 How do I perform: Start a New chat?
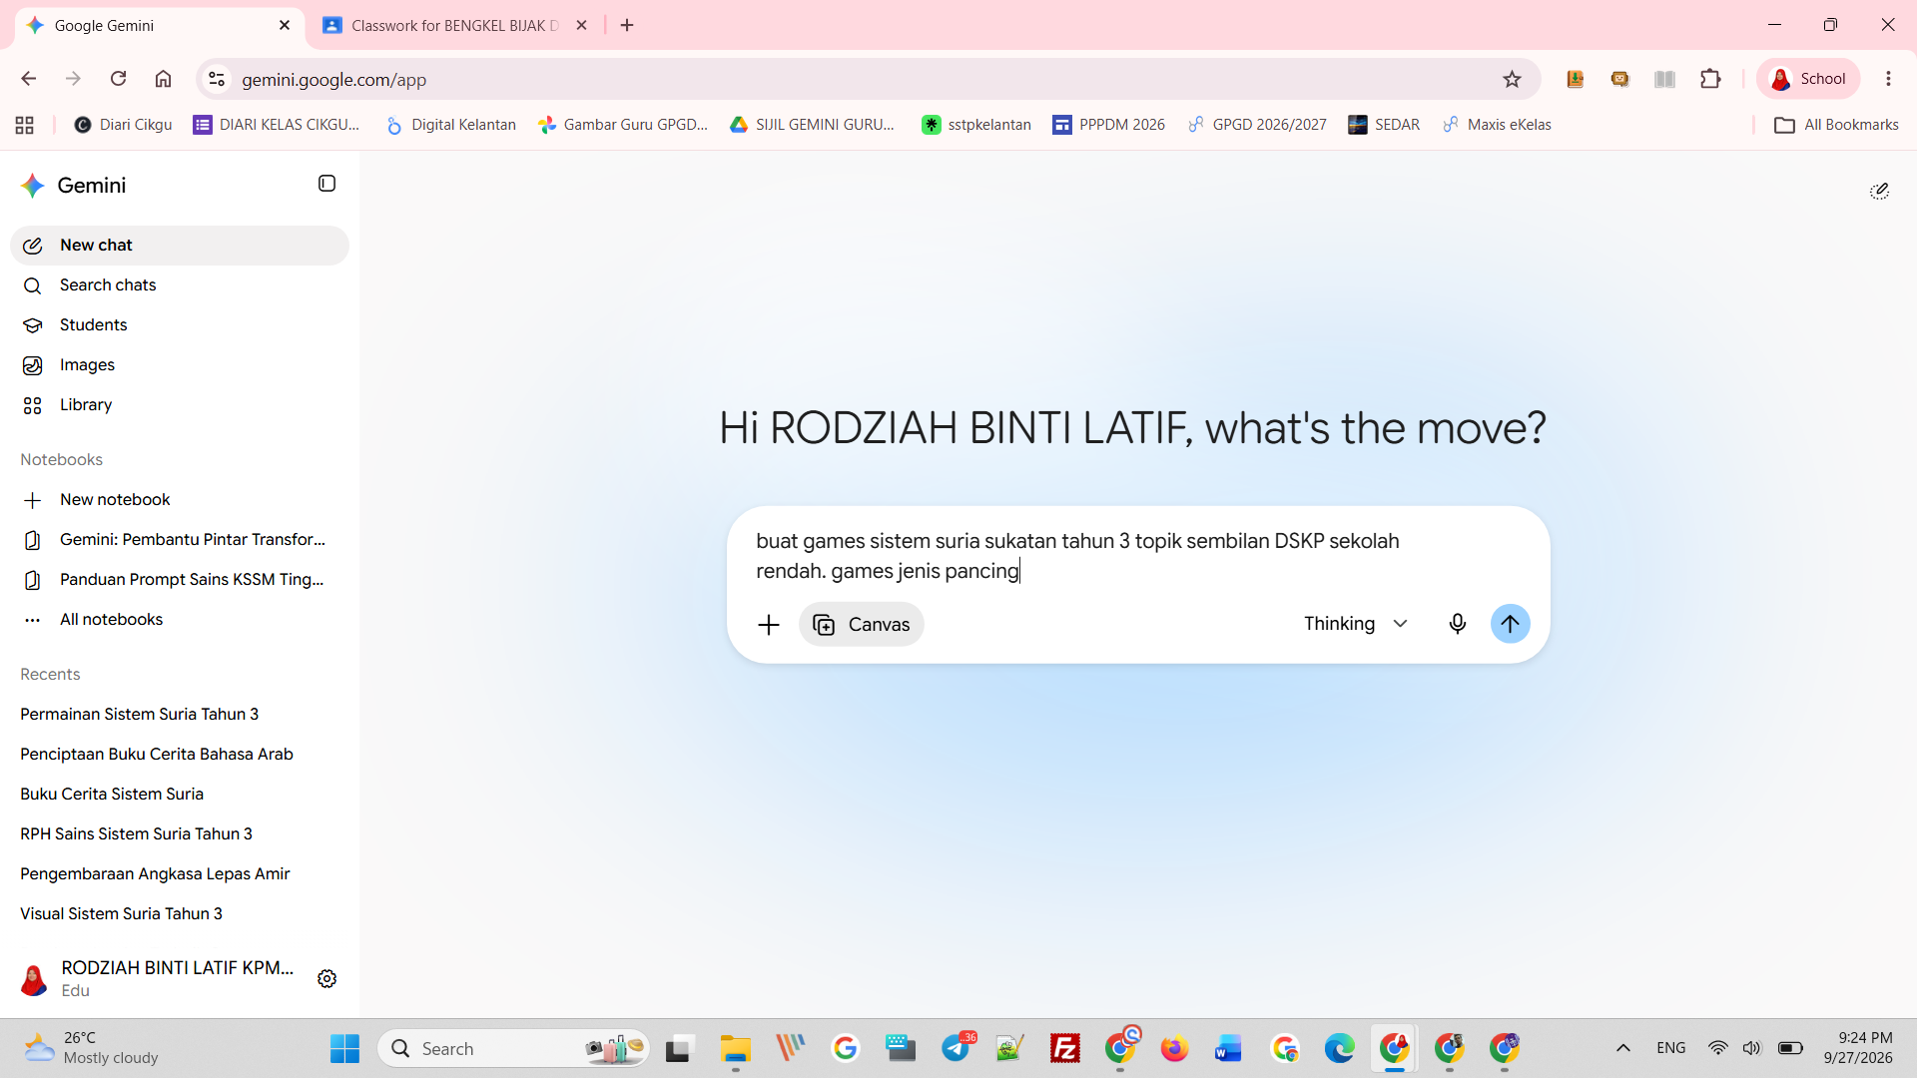(180, 246)
